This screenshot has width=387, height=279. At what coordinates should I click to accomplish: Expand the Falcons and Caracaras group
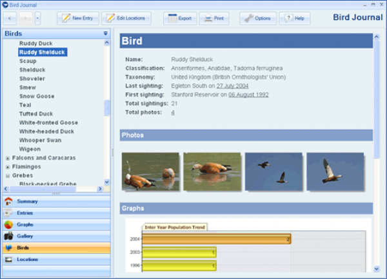coord(7,158)
